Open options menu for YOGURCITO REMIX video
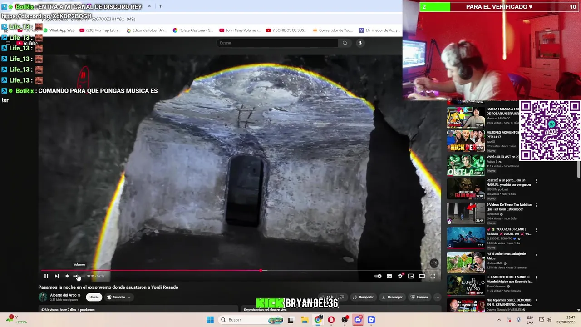Image resolution: width=581 pixels, height=327 pixels. (x=536, y=230)
